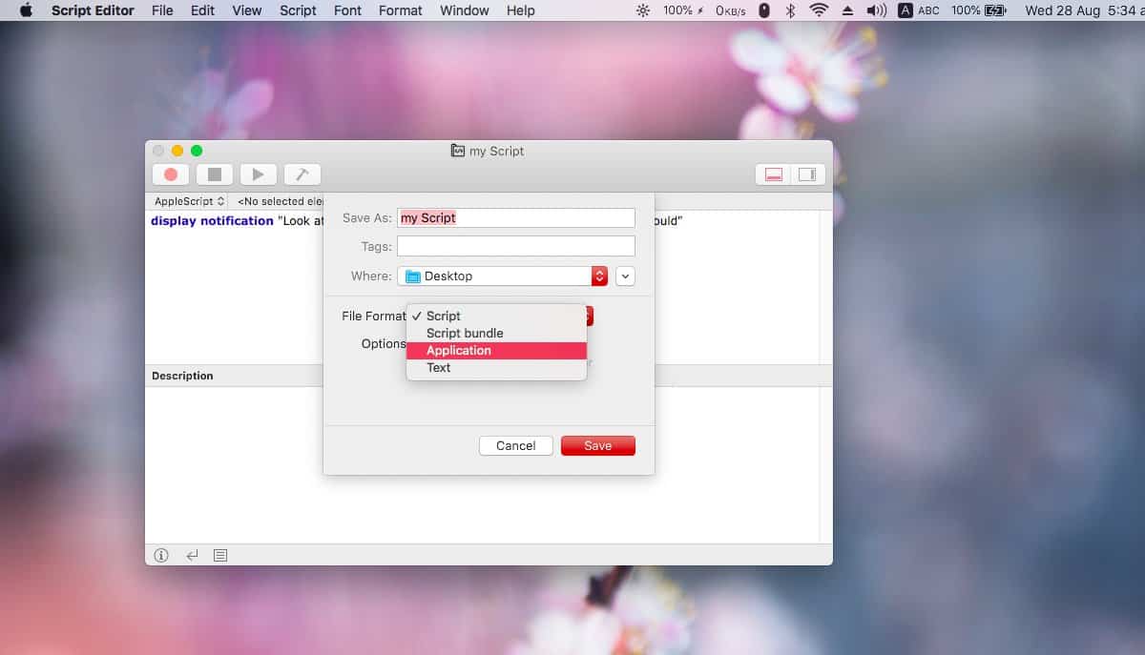Choose Text file format option
Screen dimensions: 1145x655
click(496, 367)
